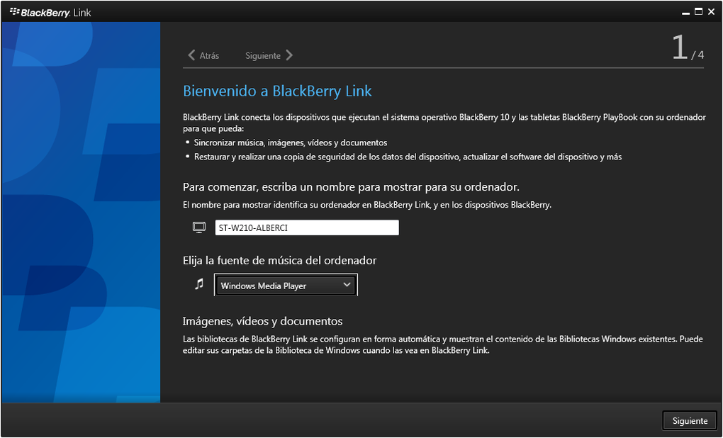Click the heading 'Bienvenido a BlackBerry Link'
The height and width of the screenshot is (438, 723).
pos(277,91)
